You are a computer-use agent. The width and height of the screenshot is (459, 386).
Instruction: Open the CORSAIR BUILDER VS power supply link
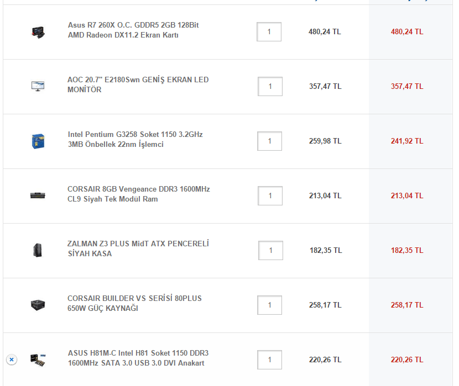[134, 304]
